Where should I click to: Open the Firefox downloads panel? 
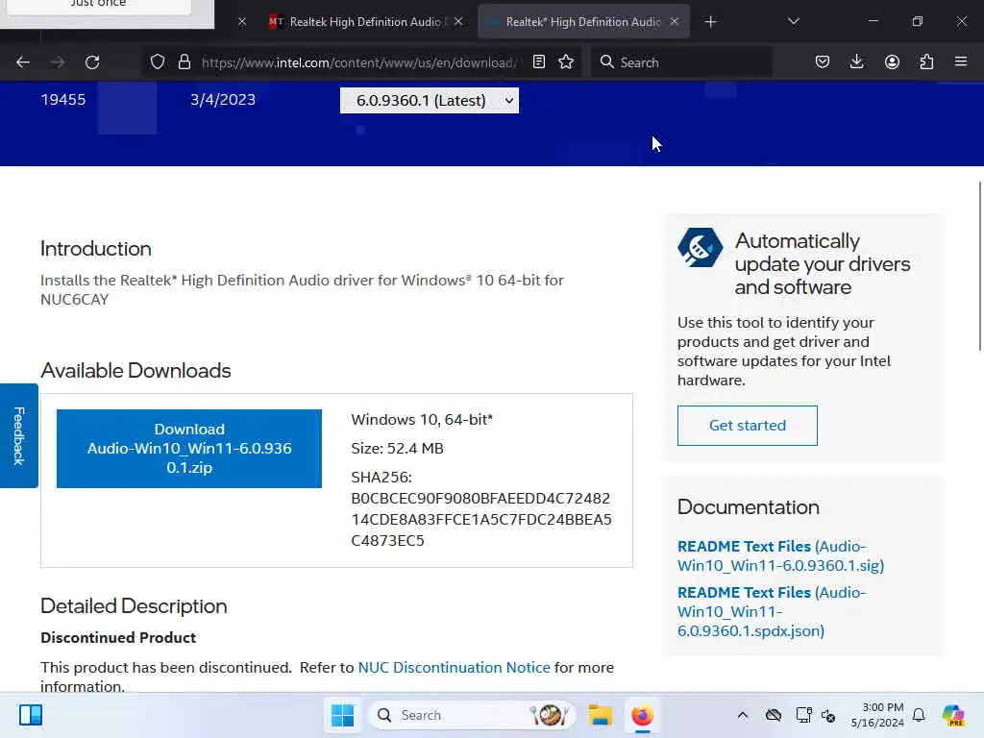point(856,62)
